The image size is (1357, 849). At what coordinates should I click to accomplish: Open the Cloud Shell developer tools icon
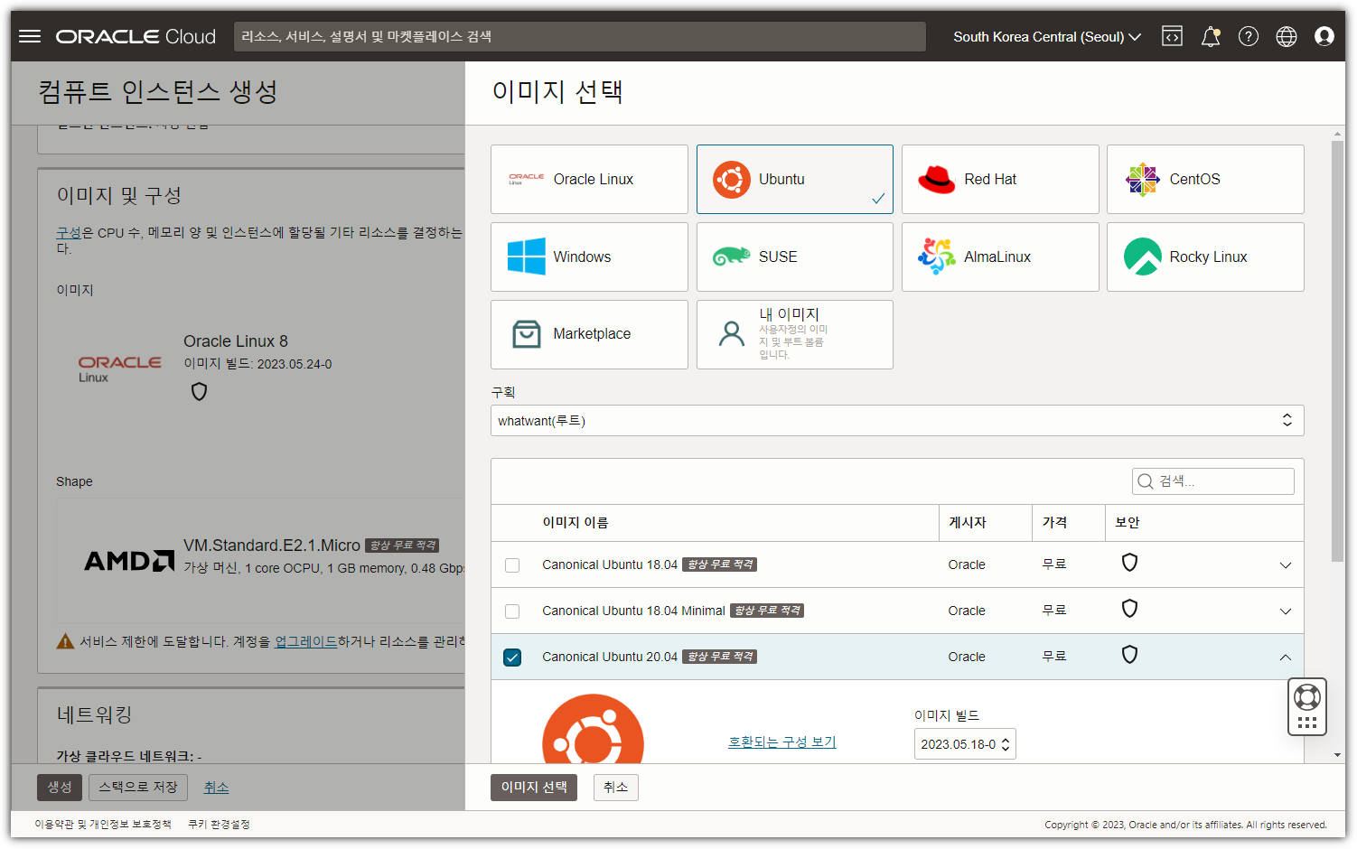(1172, 36)
